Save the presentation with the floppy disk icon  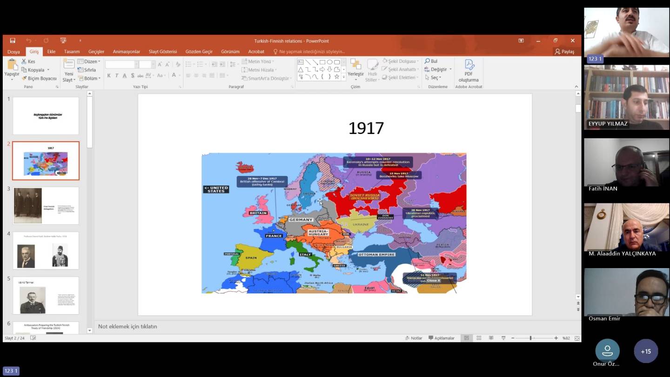click(x=13, y=41)
